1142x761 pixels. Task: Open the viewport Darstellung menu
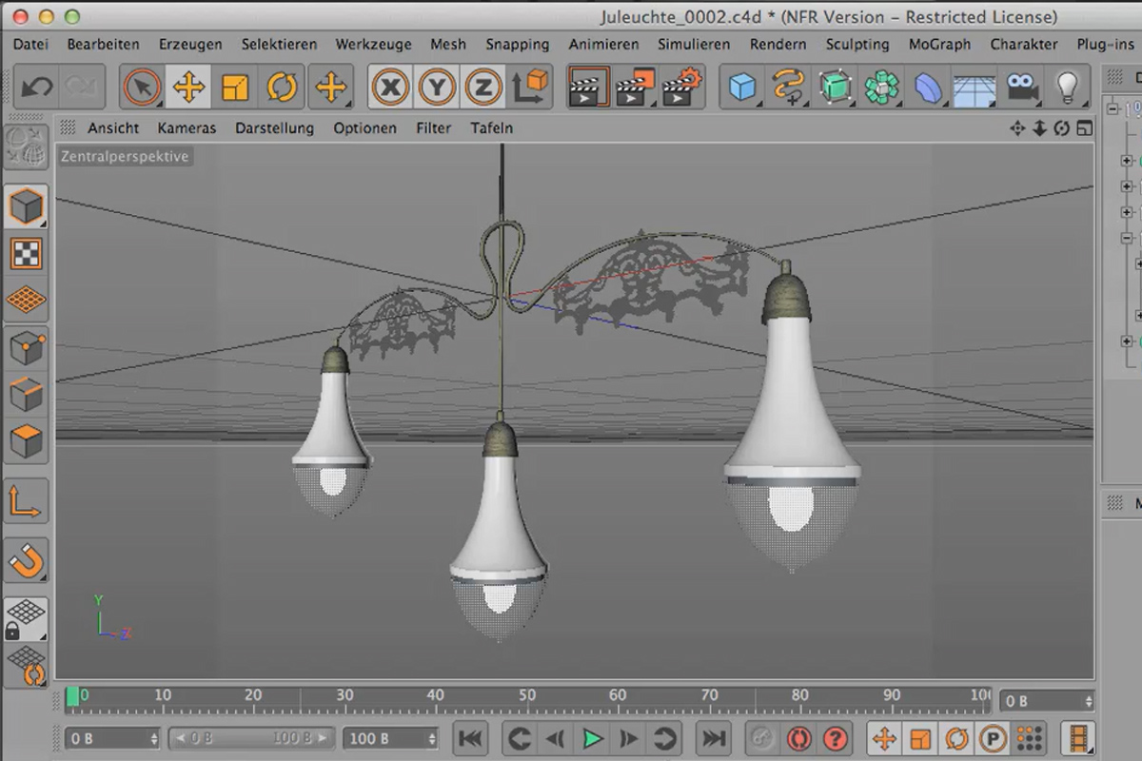(x=274, y=127)
